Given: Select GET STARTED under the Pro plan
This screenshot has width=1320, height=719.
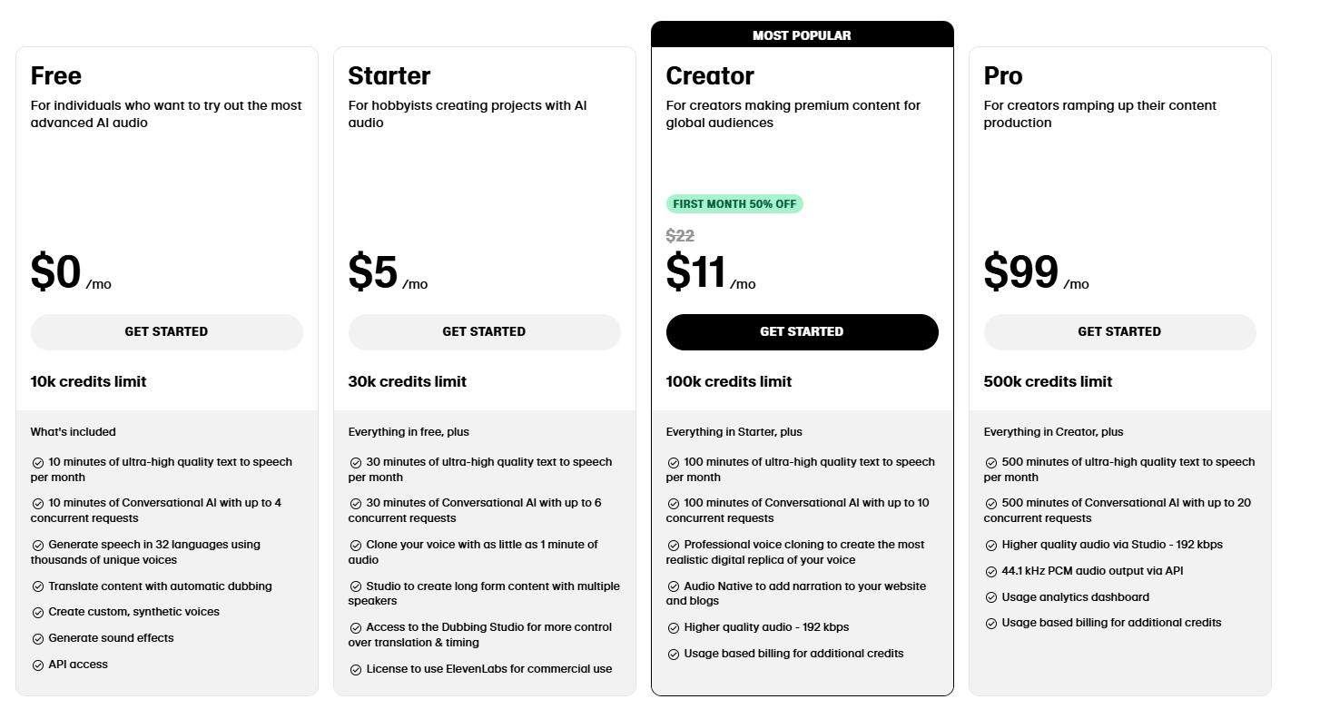Looking at the screenshot, I should (1119, 331).
